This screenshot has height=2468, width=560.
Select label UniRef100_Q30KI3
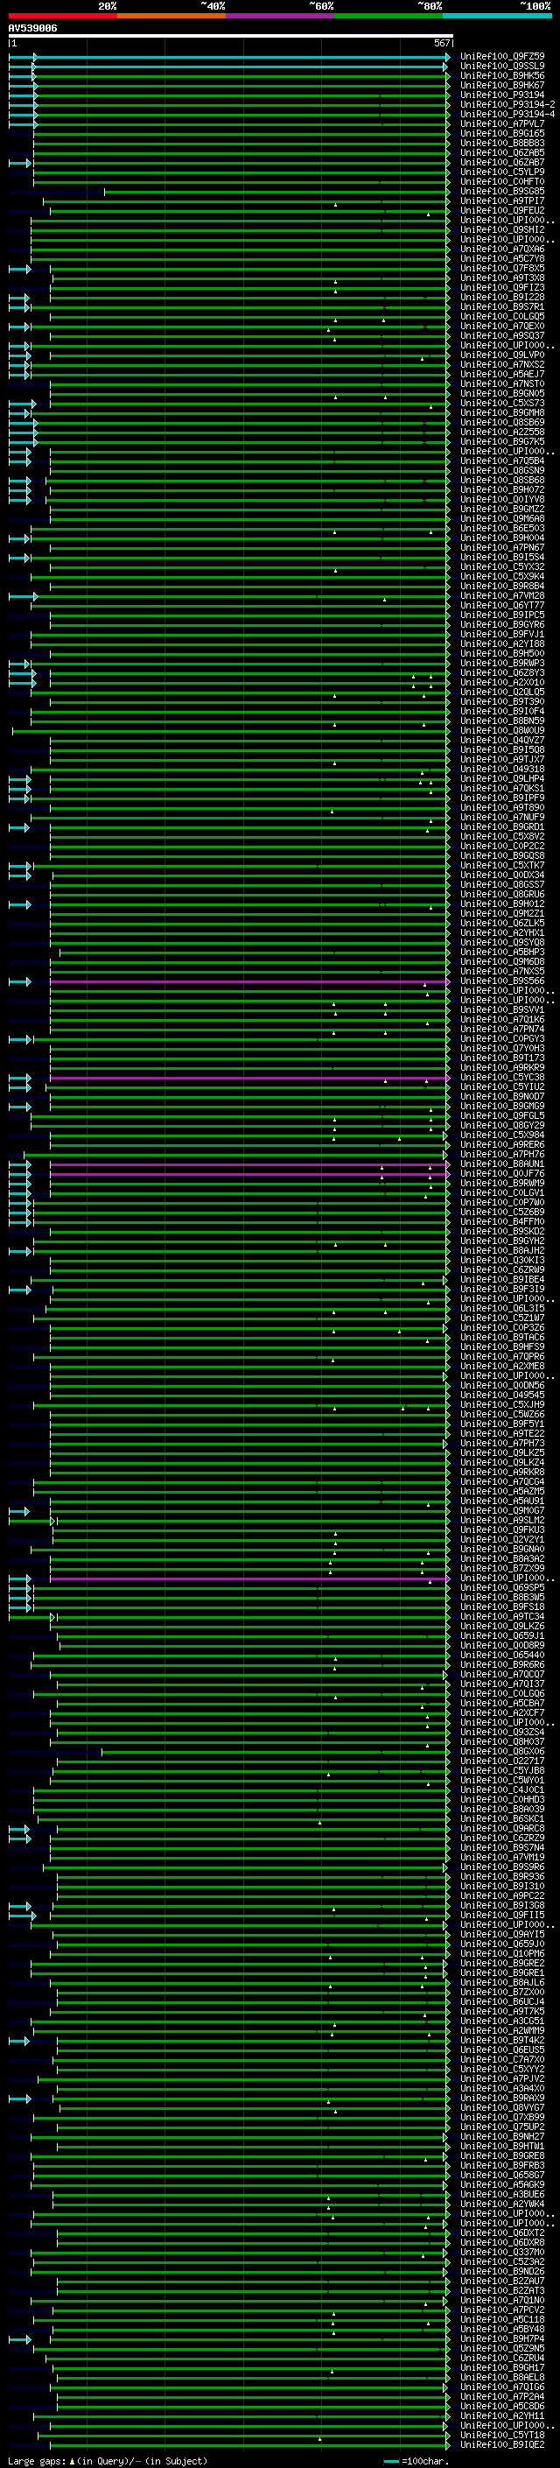coord(502,1261)
